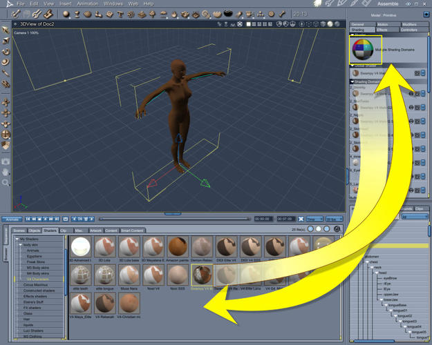
Task: Select the Rotate tool in left toolbar
Action: tap(6, 52)
